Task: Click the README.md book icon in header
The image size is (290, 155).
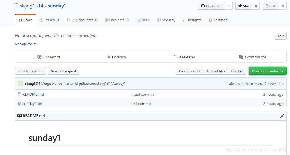Action: [19, 116]
